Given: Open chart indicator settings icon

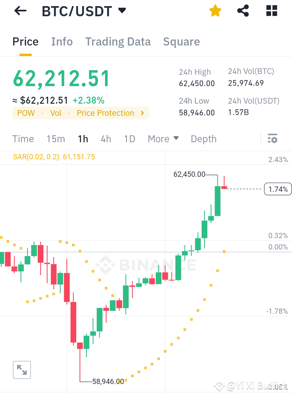Looking at the screenshot, I should 272,139.
